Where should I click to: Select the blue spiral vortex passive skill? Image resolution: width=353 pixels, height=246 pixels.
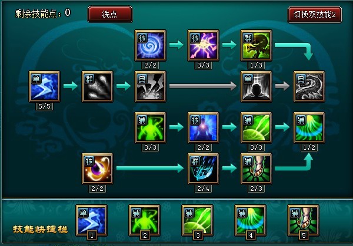coord(150,45)
